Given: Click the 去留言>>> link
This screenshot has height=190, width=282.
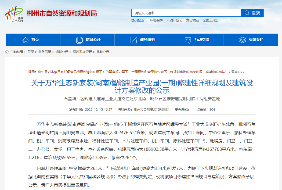Looking at the screenshot, I should click(236, 72).
